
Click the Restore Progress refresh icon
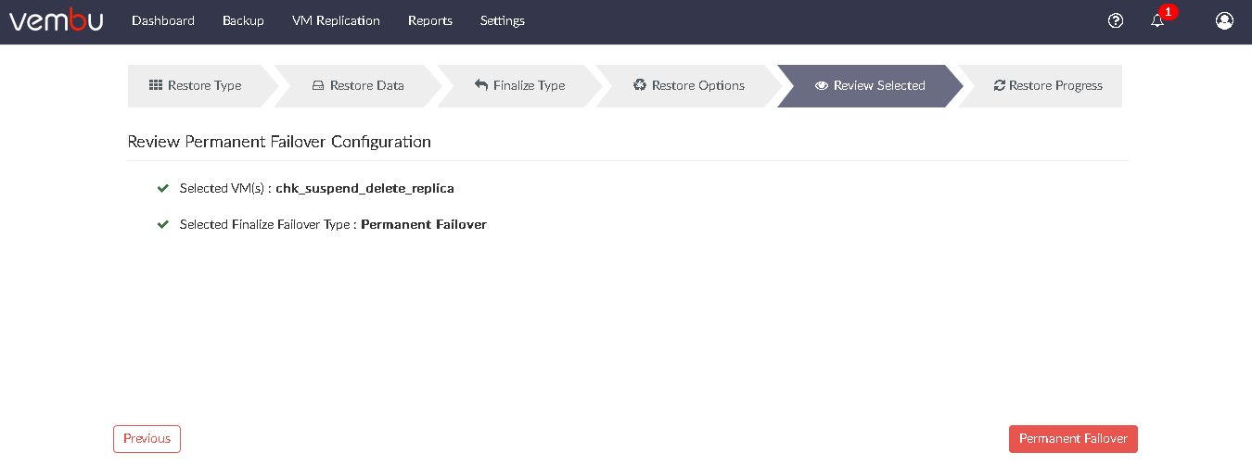click(x=999, y=85)
